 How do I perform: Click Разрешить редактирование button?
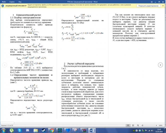click(x=148, y=6)
